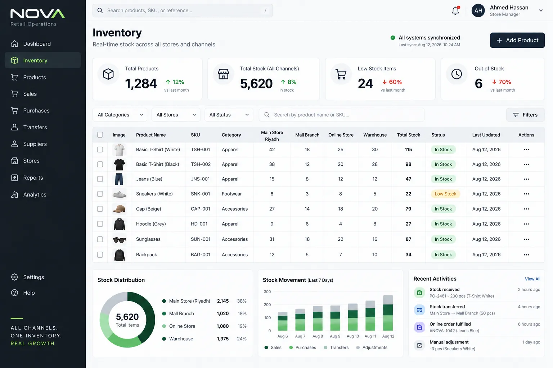
Task: Expand the All Categories dropdown
Action: point(120,115)
